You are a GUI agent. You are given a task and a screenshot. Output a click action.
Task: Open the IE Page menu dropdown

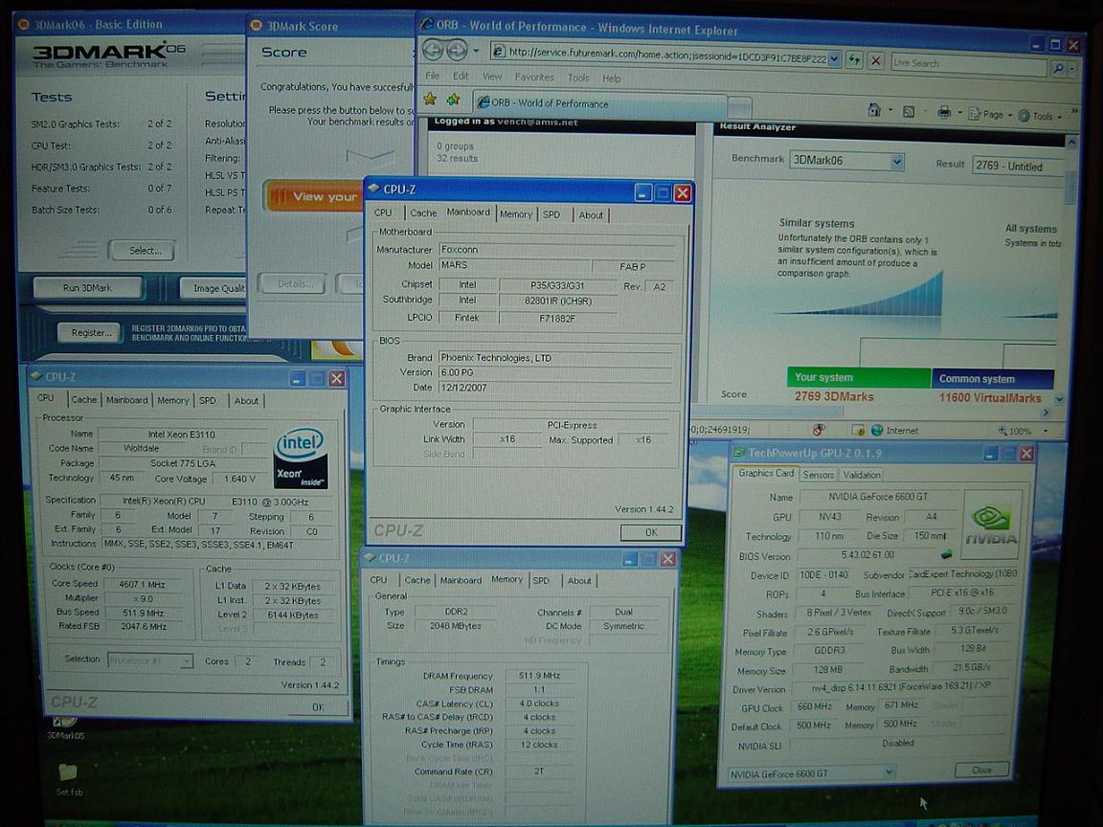coord(991,115)
